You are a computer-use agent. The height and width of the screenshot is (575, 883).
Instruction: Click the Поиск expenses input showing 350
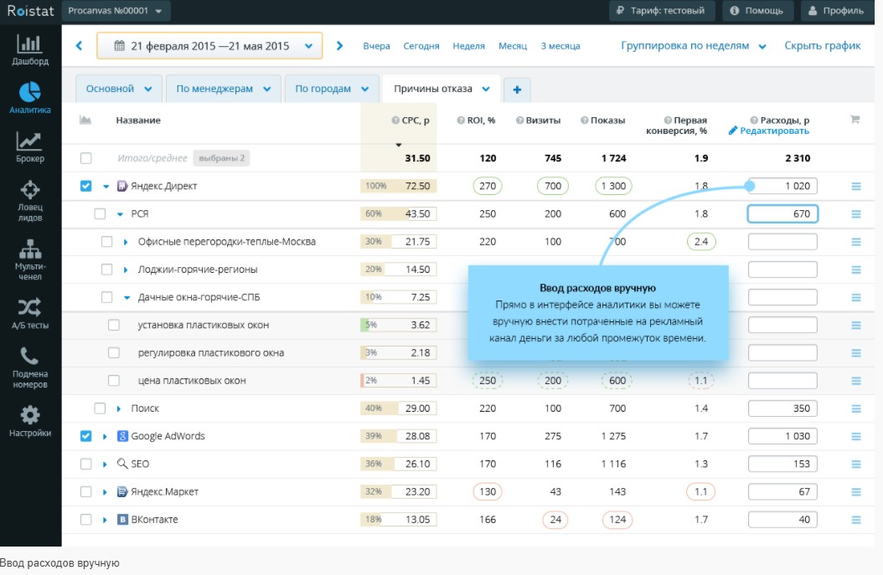pos(782,408)
